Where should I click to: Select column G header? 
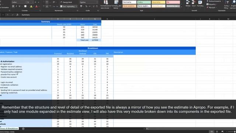pyautogui.click(x=95, y=19)
